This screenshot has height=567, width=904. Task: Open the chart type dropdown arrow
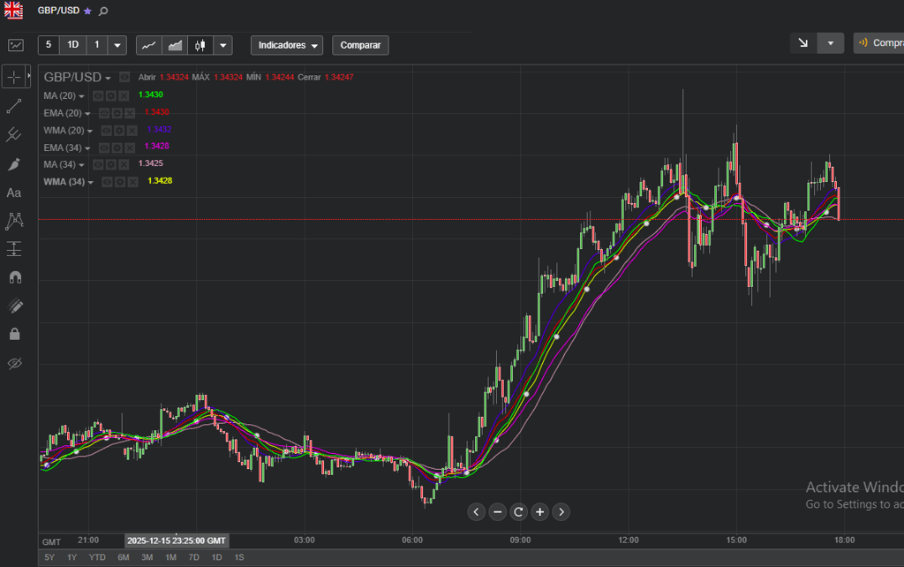[222, 45]
